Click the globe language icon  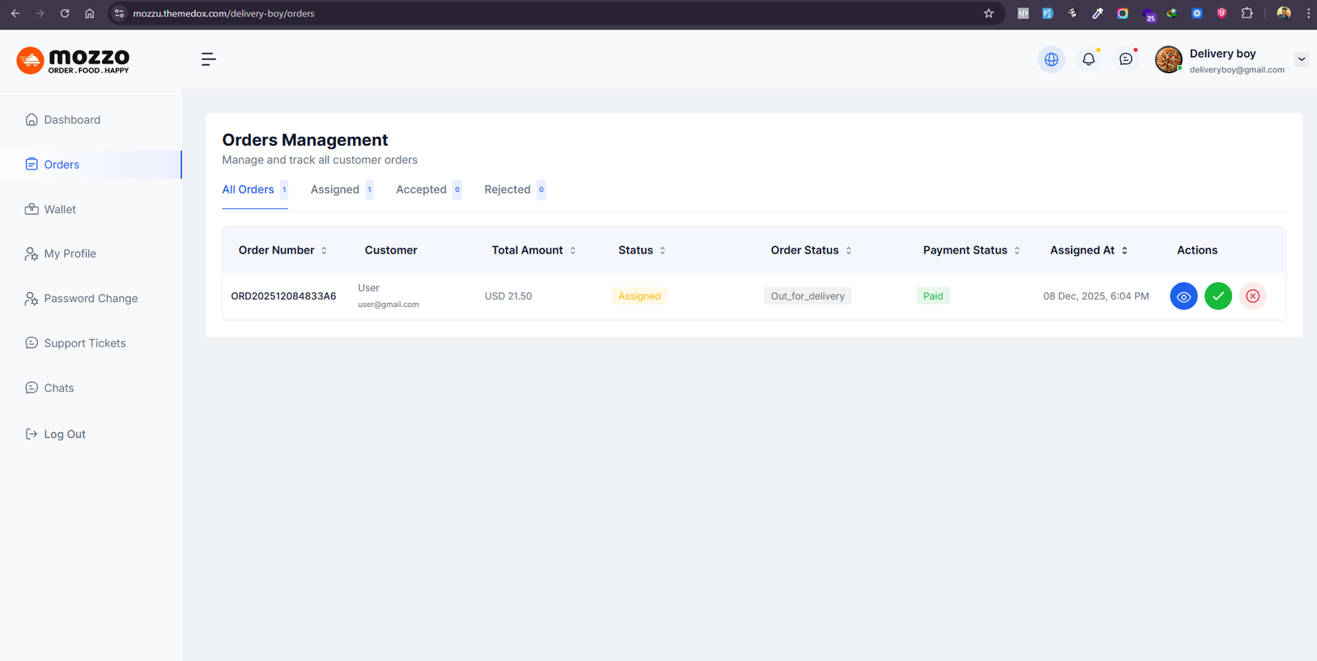coord(1051,59)
